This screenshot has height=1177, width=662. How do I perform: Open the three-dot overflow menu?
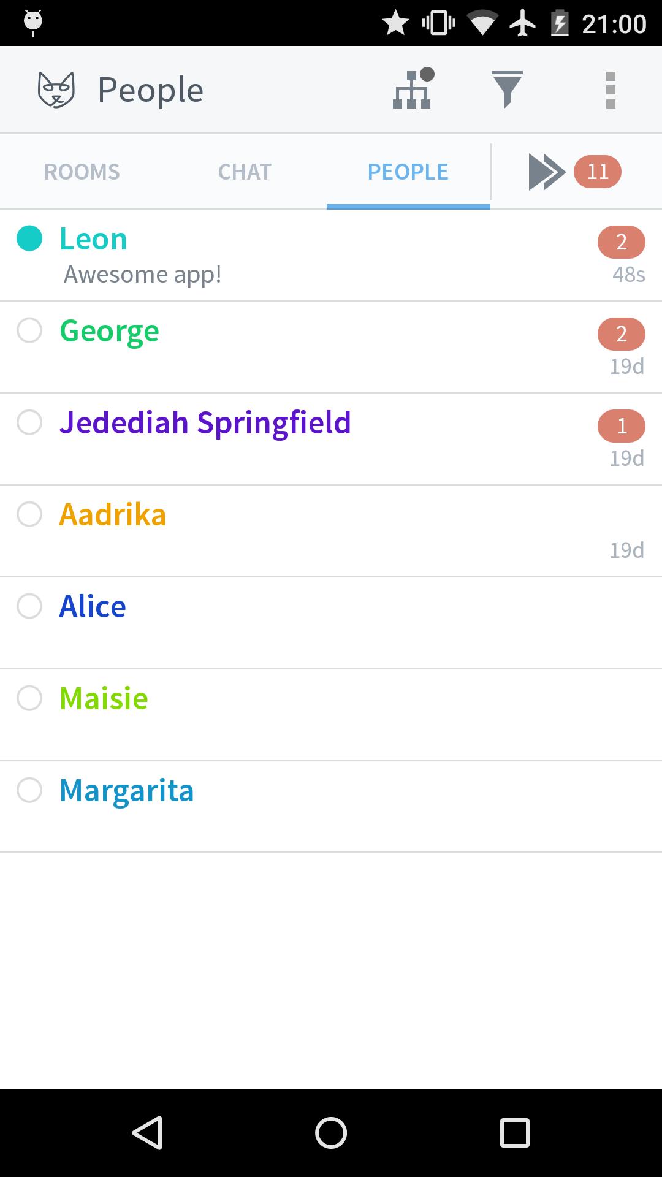coord(610,90)
